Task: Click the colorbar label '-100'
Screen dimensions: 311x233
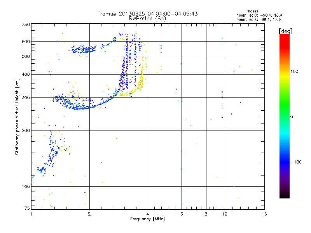Action: 296,162
